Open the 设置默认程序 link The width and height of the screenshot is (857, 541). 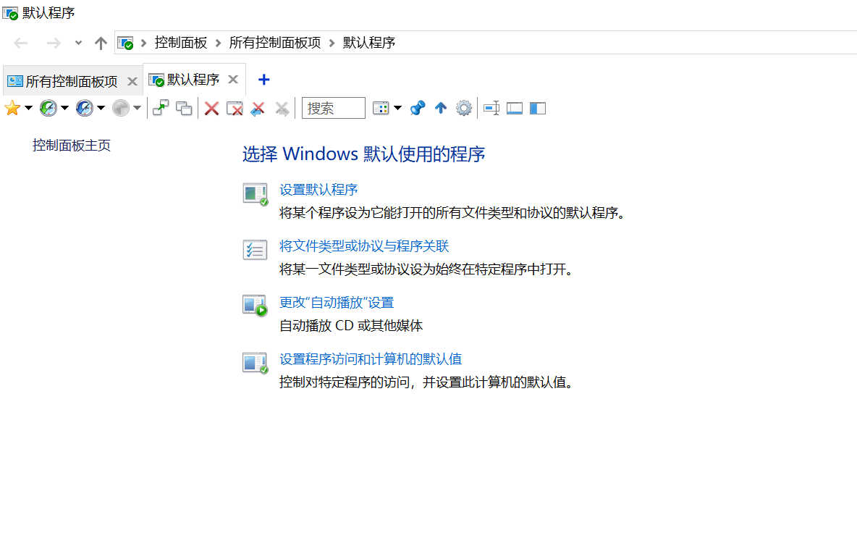318,190
